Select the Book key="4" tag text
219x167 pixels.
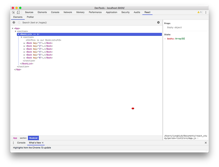(39, 52)
